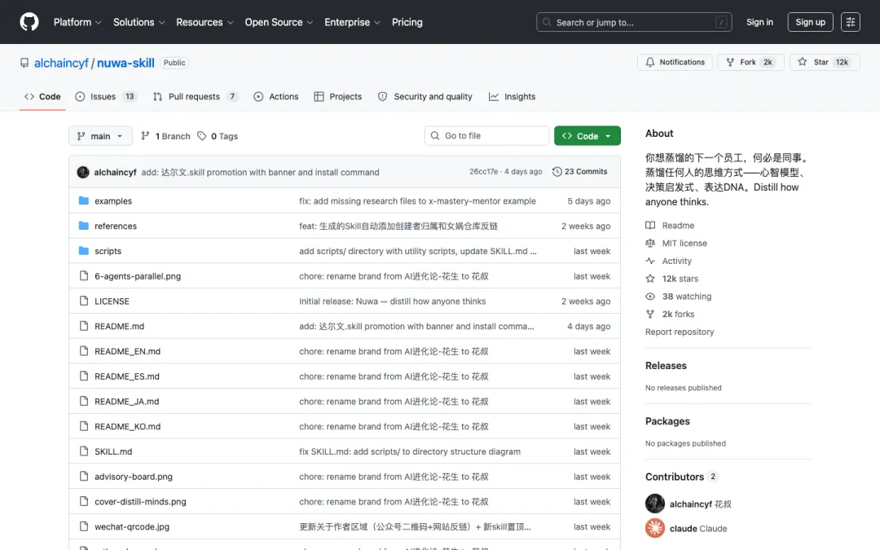Viewport: 880px width, 550px height.
Task: Switch to the Actions tab
Action: (x=275, y=96)
